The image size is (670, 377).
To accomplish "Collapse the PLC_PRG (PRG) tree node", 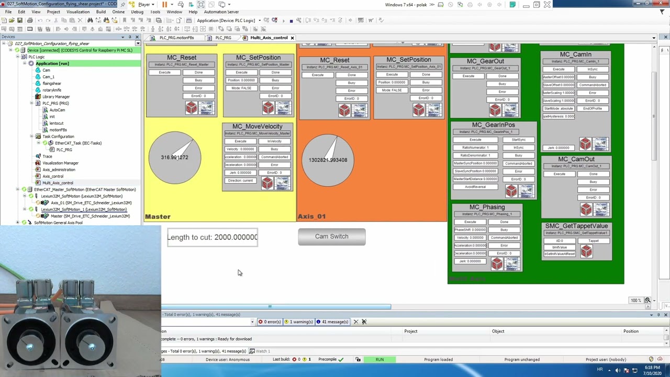I will pyautogui.click(x=31, y=103).
